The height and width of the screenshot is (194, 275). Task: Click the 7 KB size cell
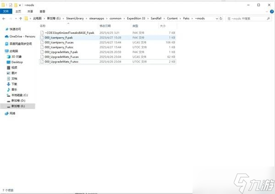pyautogui.click(x=172, y=33)
